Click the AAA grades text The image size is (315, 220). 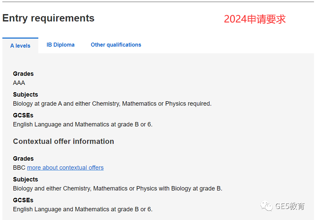[x=19, y=83]
